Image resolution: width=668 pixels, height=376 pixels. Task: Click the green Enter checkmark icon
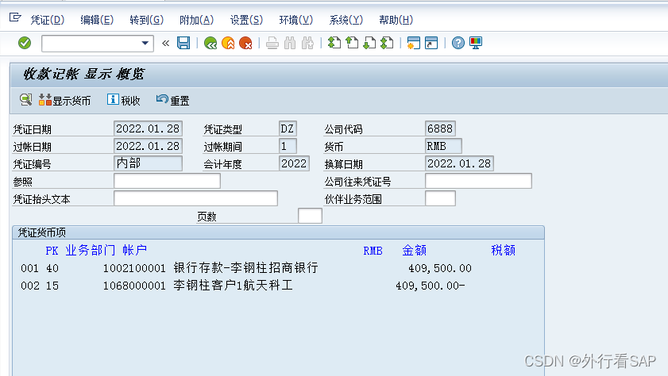pos(25,43)
